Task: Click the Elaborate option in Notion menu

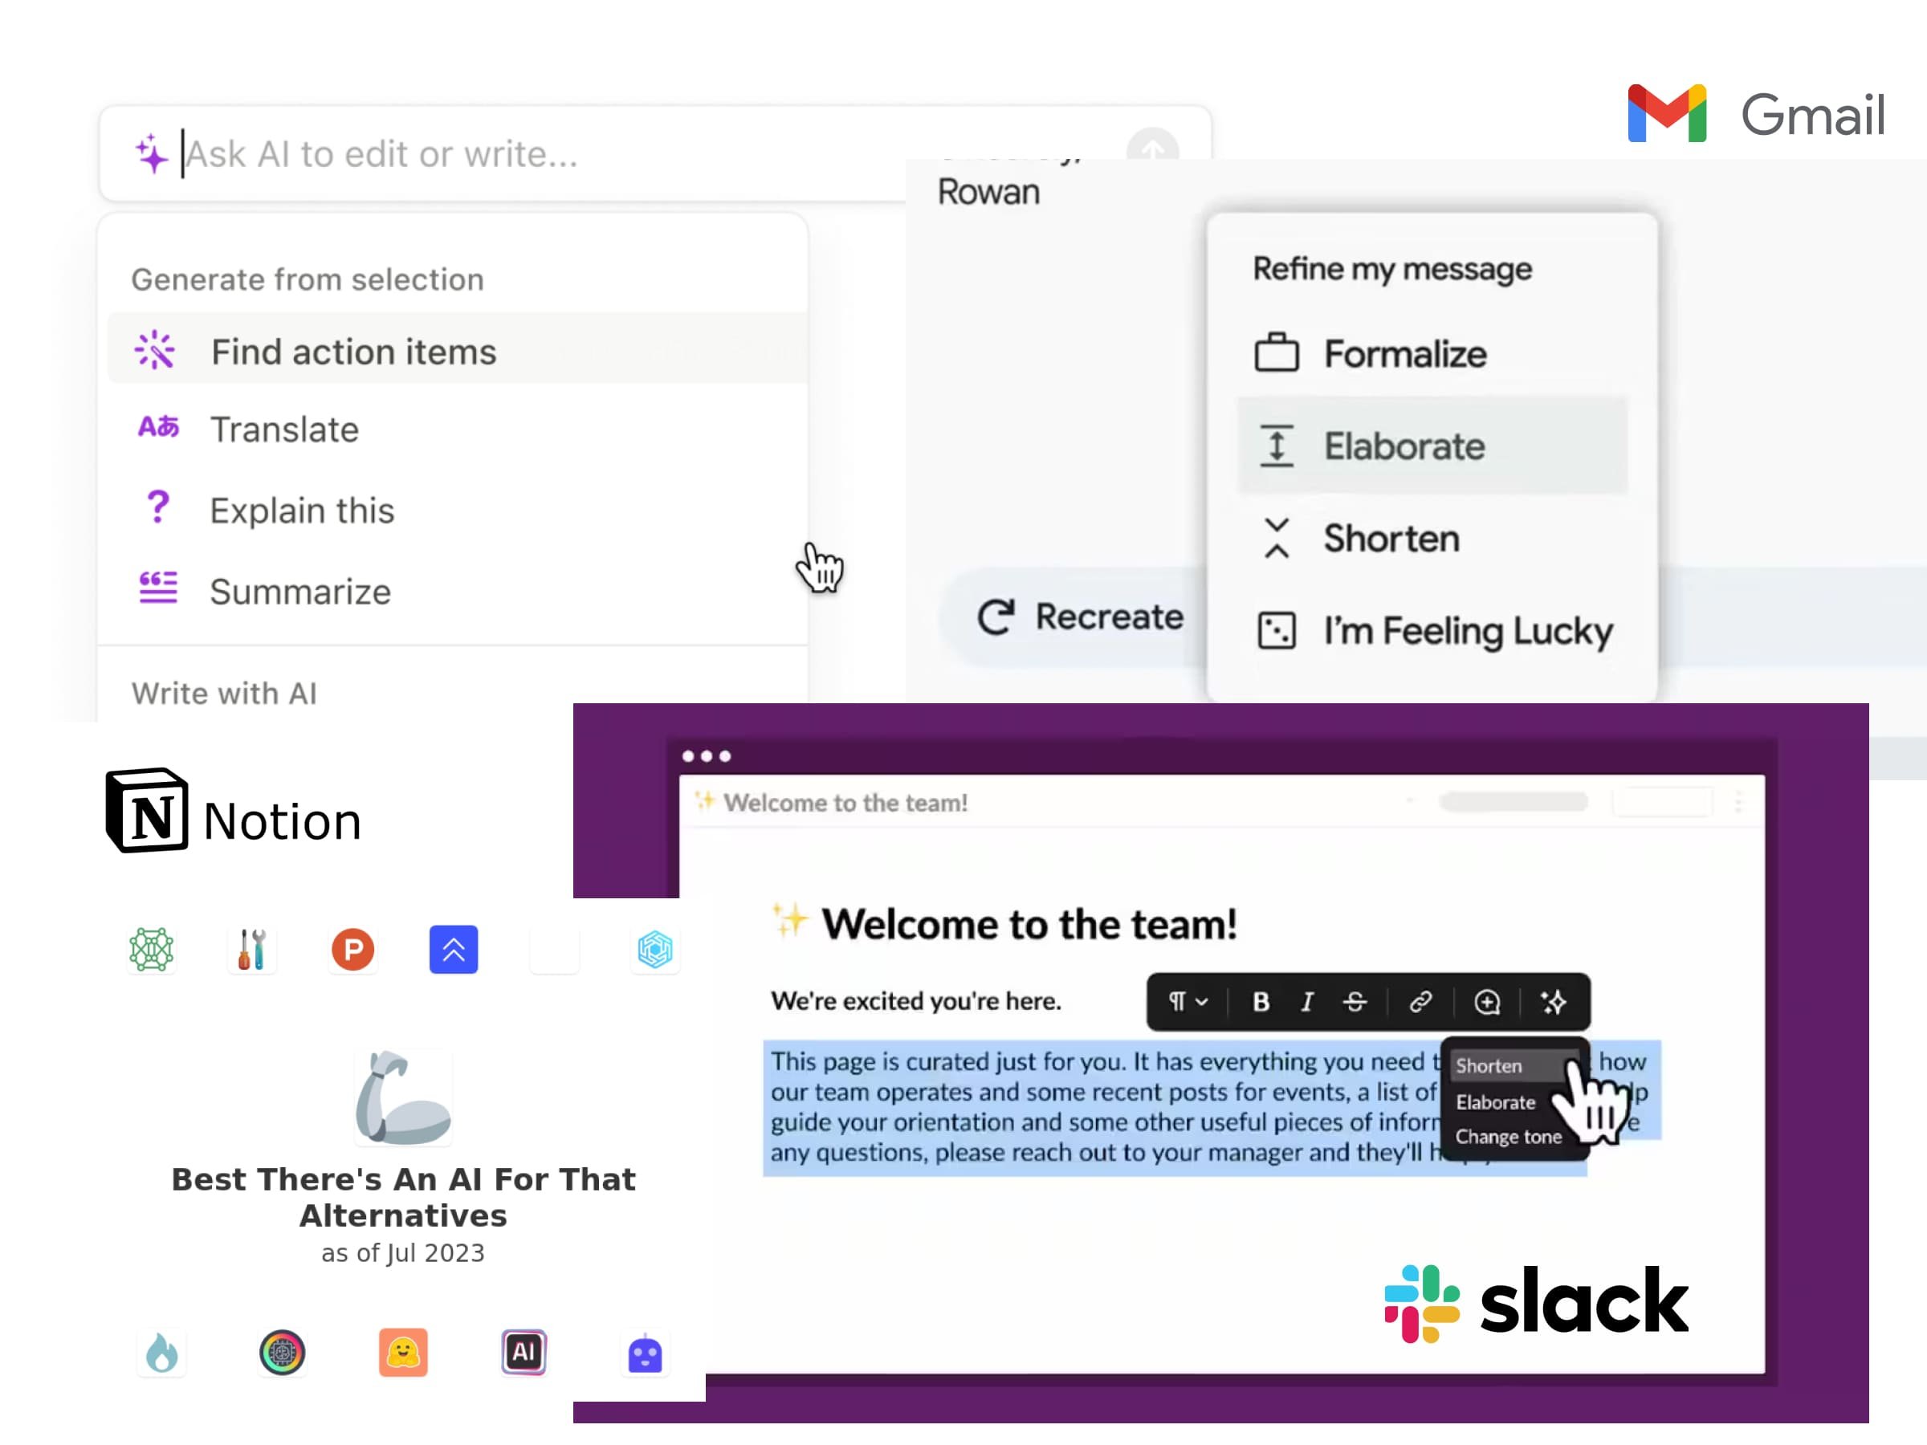Action: 1496,1099
